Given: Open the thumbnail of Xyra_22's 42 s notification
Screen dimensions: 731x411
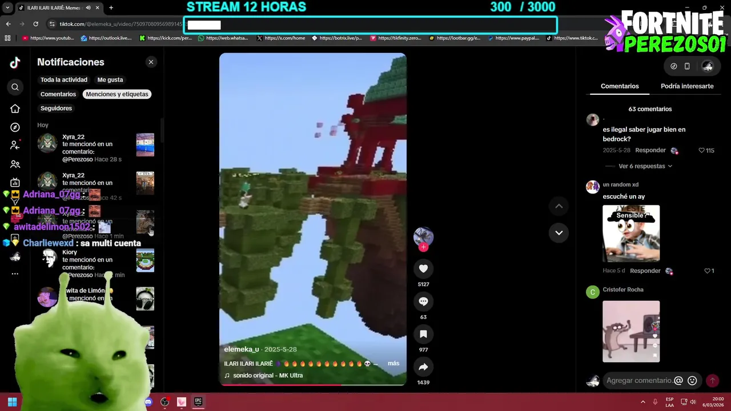Looking at the screenshot, I should [x=145, y=183].
